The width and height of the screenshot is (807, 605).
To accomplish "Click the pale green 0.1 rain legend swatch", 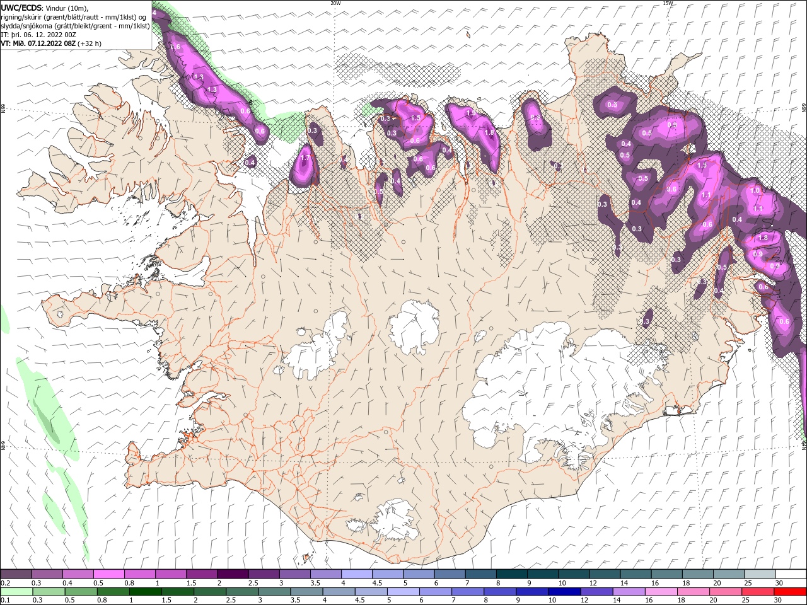I will [x=16, y=591].
